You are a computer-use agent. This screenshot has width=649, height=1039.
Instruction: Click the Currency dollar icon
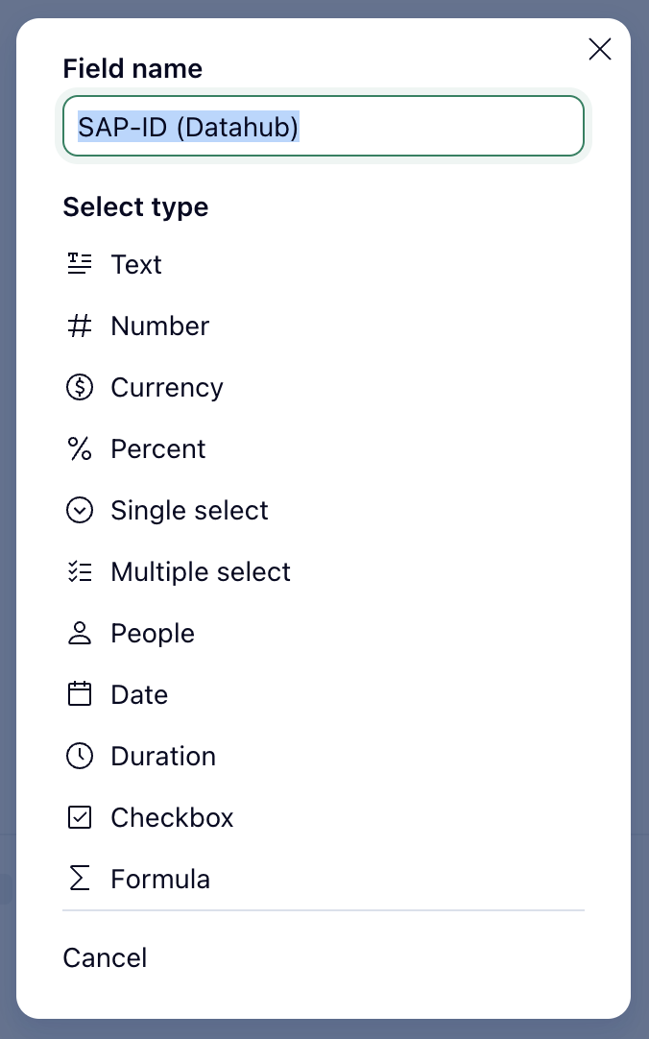click(80, 387)
